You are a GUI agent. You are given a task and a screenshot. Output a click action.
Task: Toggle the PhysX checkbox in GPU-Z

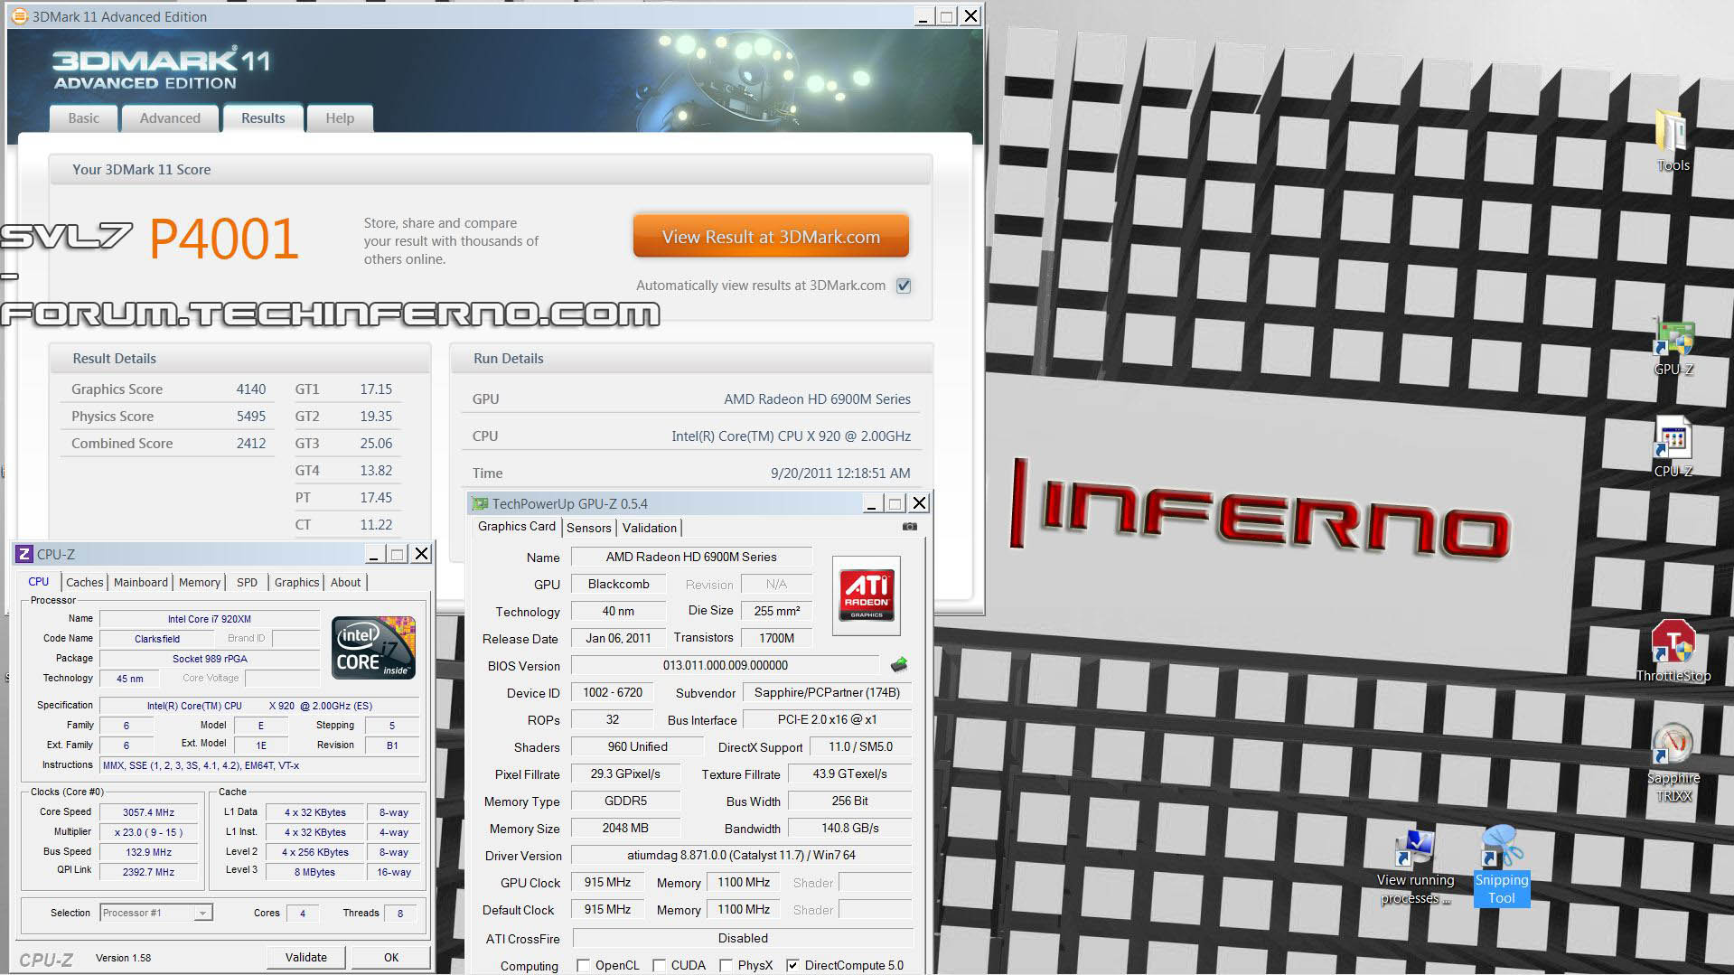[726, 965]
